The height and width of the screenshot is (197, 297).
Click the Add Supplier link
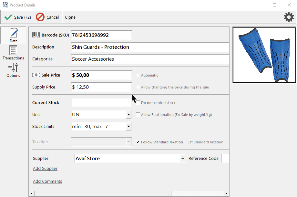coord(45,168)
